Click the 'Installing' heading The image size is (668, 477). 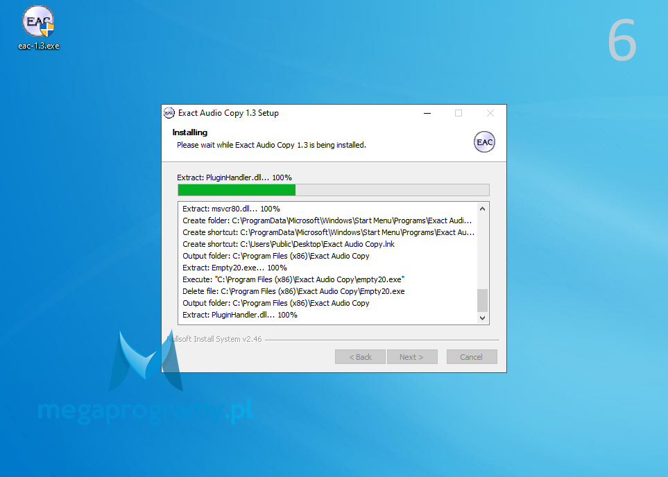click(x=189, y=132)
